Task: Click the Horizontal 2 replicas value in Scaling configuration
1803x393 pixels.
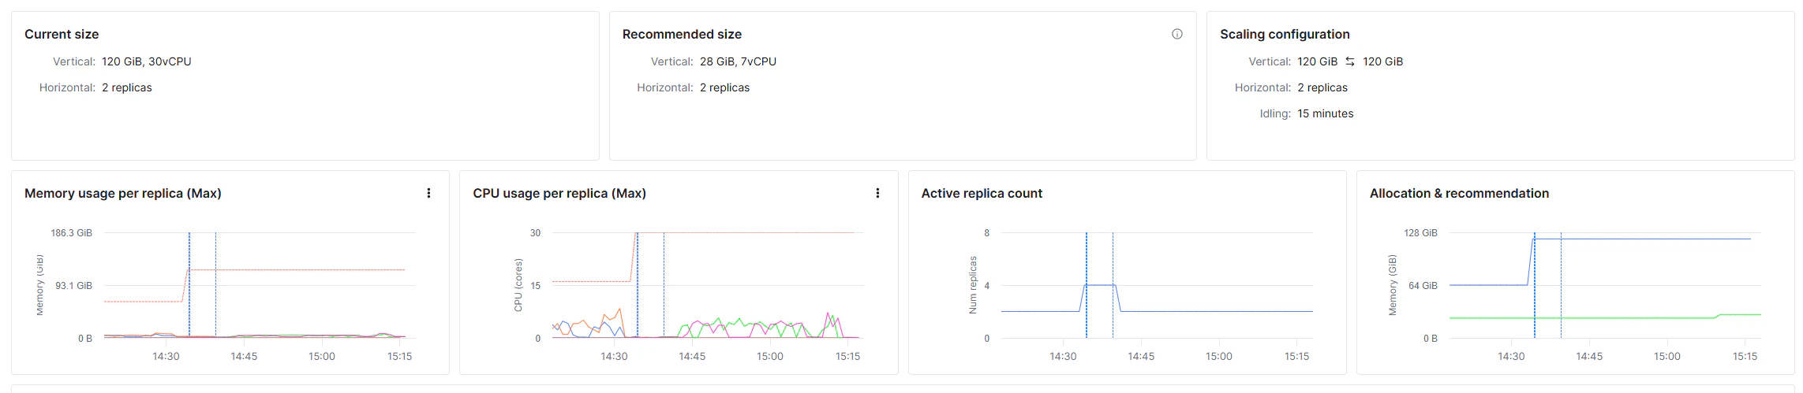Action: (1322, 87)
